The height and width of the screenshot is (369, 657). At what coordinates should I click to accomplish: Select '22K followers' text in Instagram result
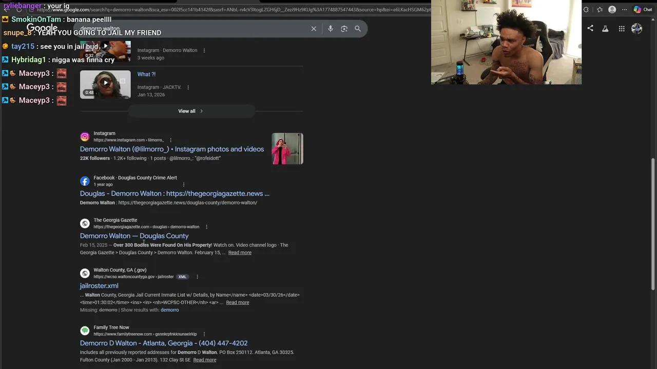coord(95,158)
